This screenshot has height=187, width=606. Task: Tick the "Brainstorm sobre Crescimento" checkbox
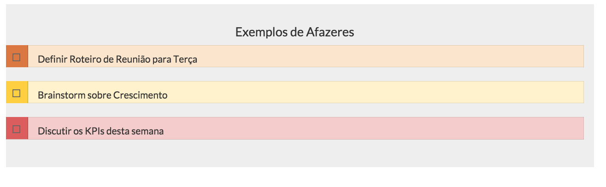(x=17, y=93)
